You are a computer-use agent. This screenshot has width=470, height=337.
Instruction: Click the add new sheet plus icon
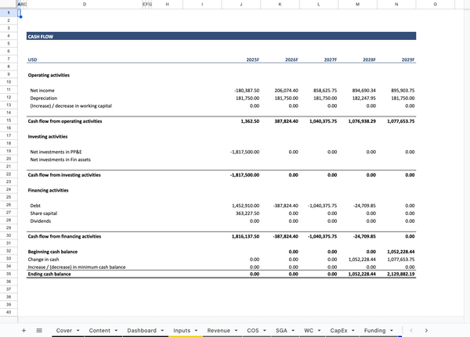tap(24, 331)
